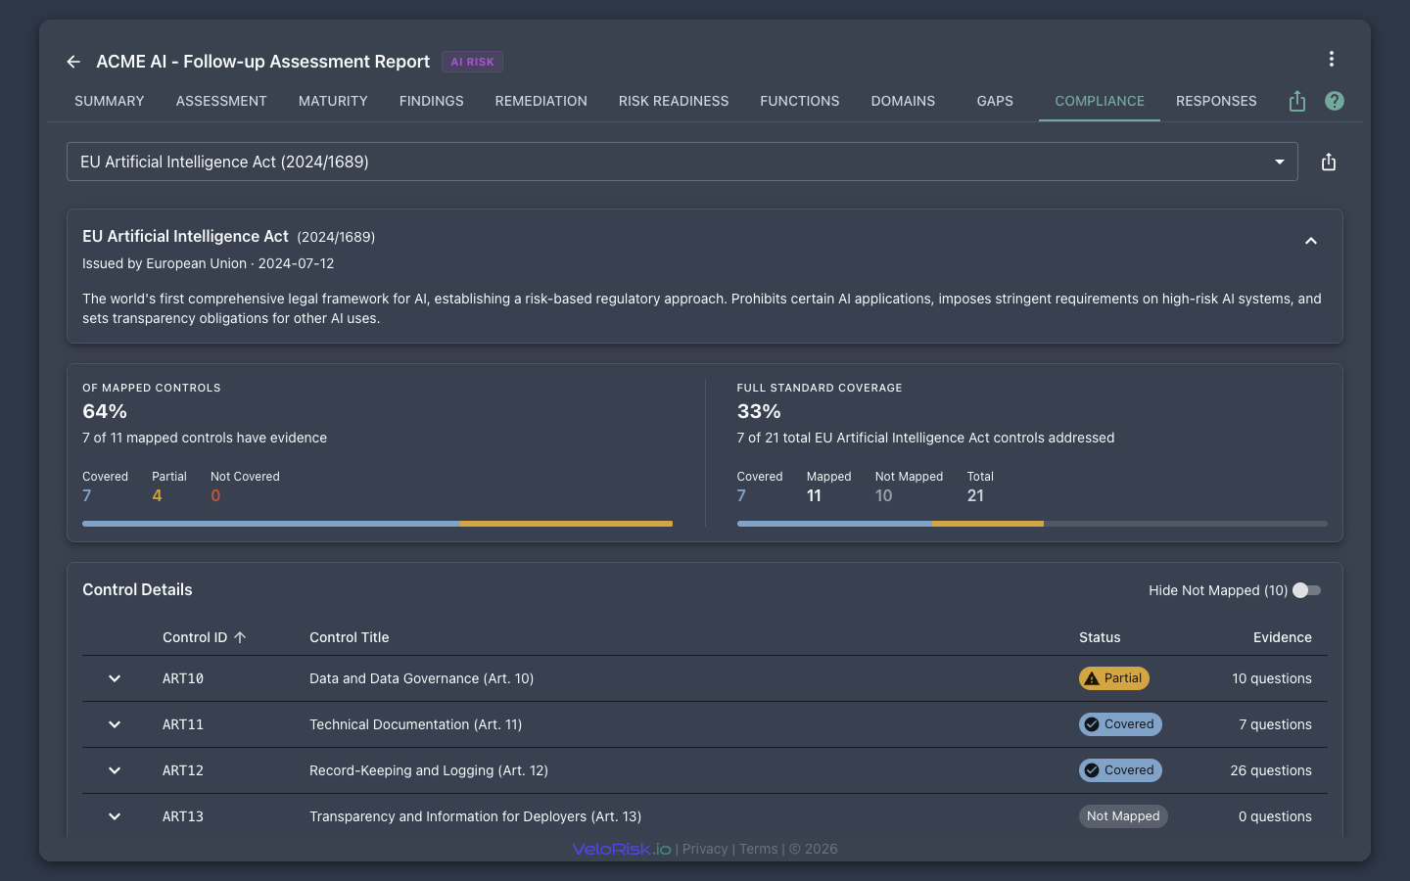Image resolution: width=1410 pixels, height=881 pixels.
Task: Expand the ART12 control row
Action: (115, 770)
